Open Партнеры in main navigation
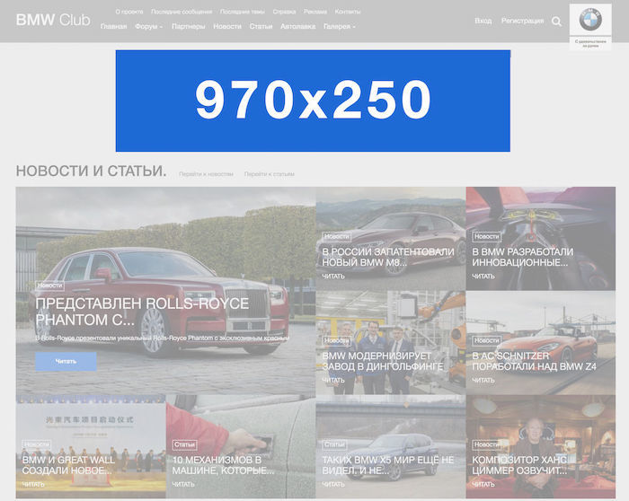 [188, 26]
